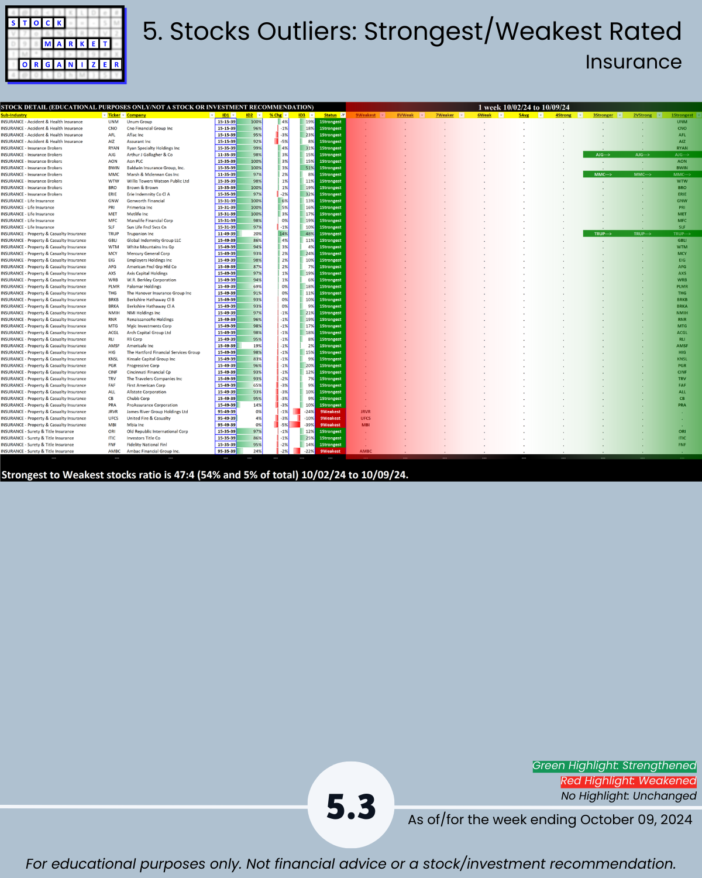Open the 9Weakest column filter dropdown

click(x=383, y=115)
